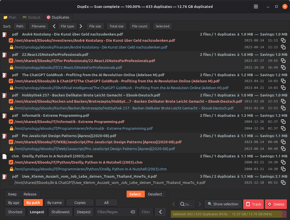Sort by Path

click(x=20, y=26)
